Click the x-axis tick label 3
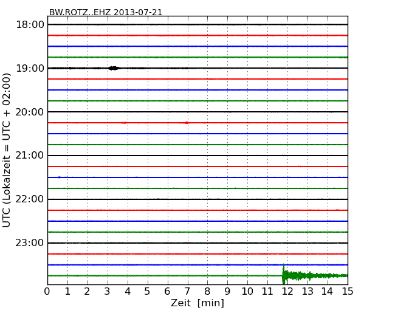The width and height of the screenshot is (395, 316). coord(108,291)
